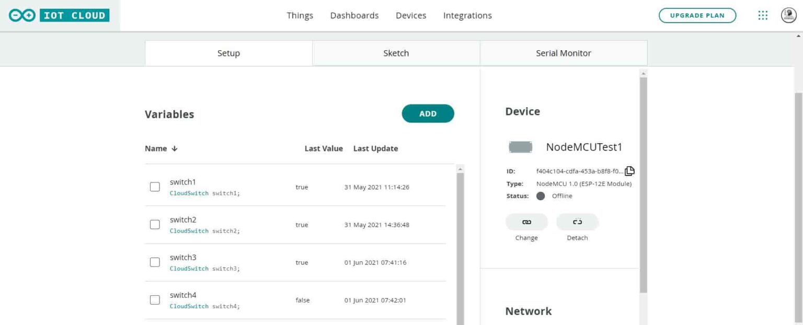Click the Detach device icon
The image size is (803, 325).
click(x=577, y=222)
